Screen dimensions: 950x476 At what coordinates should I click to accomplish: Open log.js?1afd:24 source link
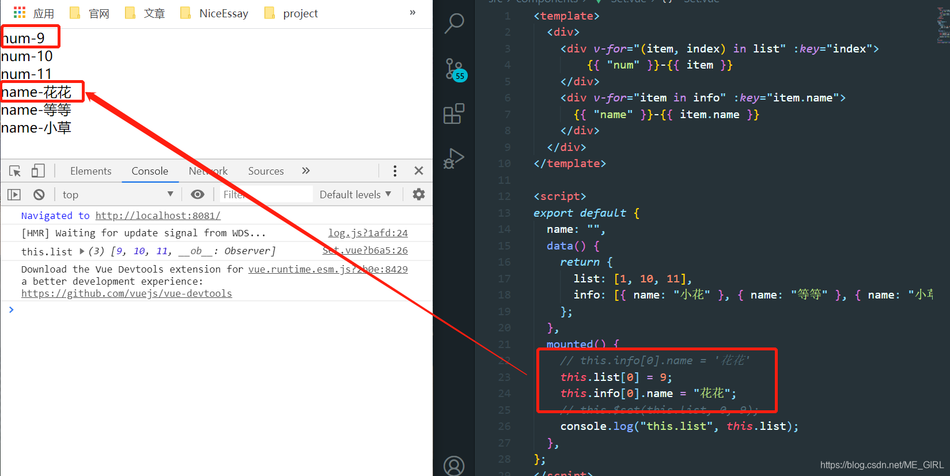[x=368, y=233]
